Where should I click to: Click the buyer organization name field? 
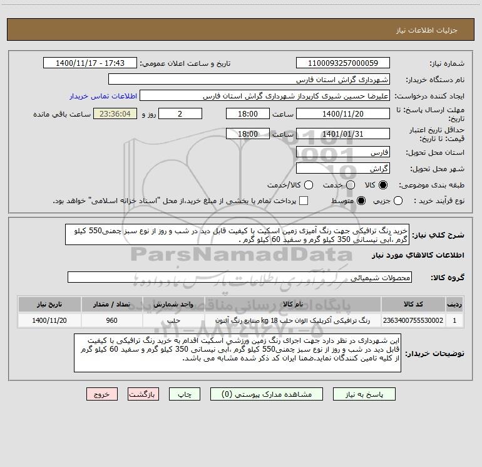tap(249, 80)
